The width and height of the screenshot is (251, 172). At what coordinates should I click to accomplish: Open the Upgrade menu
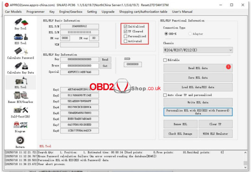pos(108,12)
